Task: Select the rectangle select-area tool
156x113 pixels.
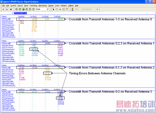Action: 57,9
